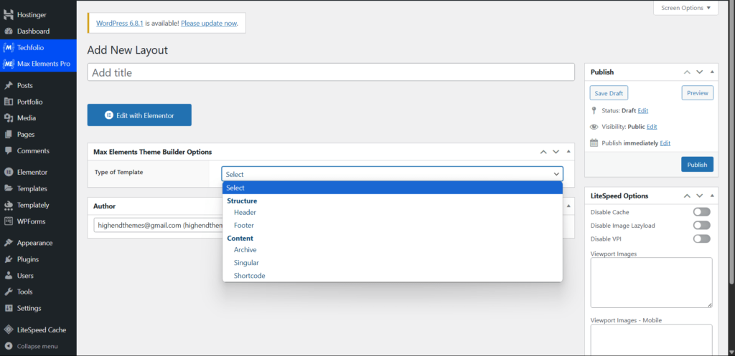Click the Portfolio icon in the sidebar

click(x=9, y=102)
